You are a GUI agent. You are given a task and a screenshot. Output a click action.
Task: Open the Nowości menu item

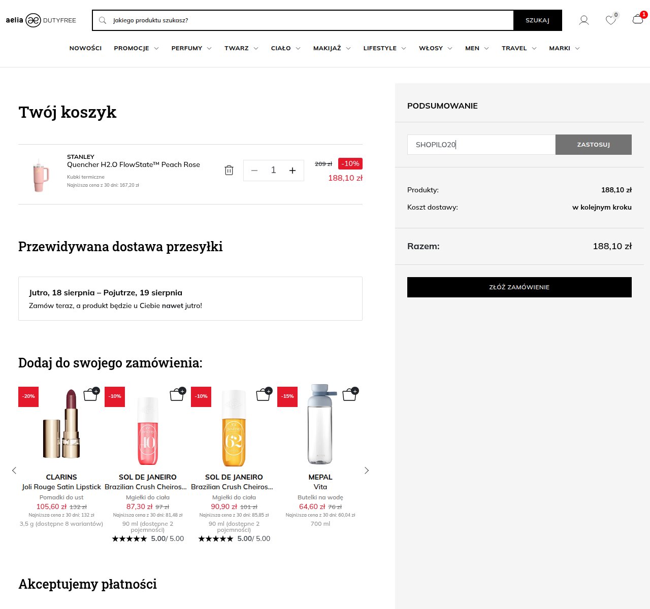coord(85,48)
